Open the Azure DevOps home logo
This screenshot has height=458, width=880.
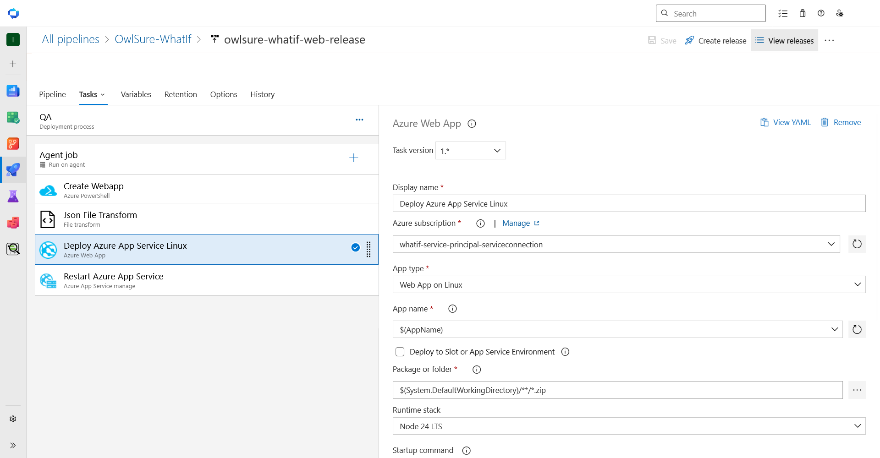(13, 13)
